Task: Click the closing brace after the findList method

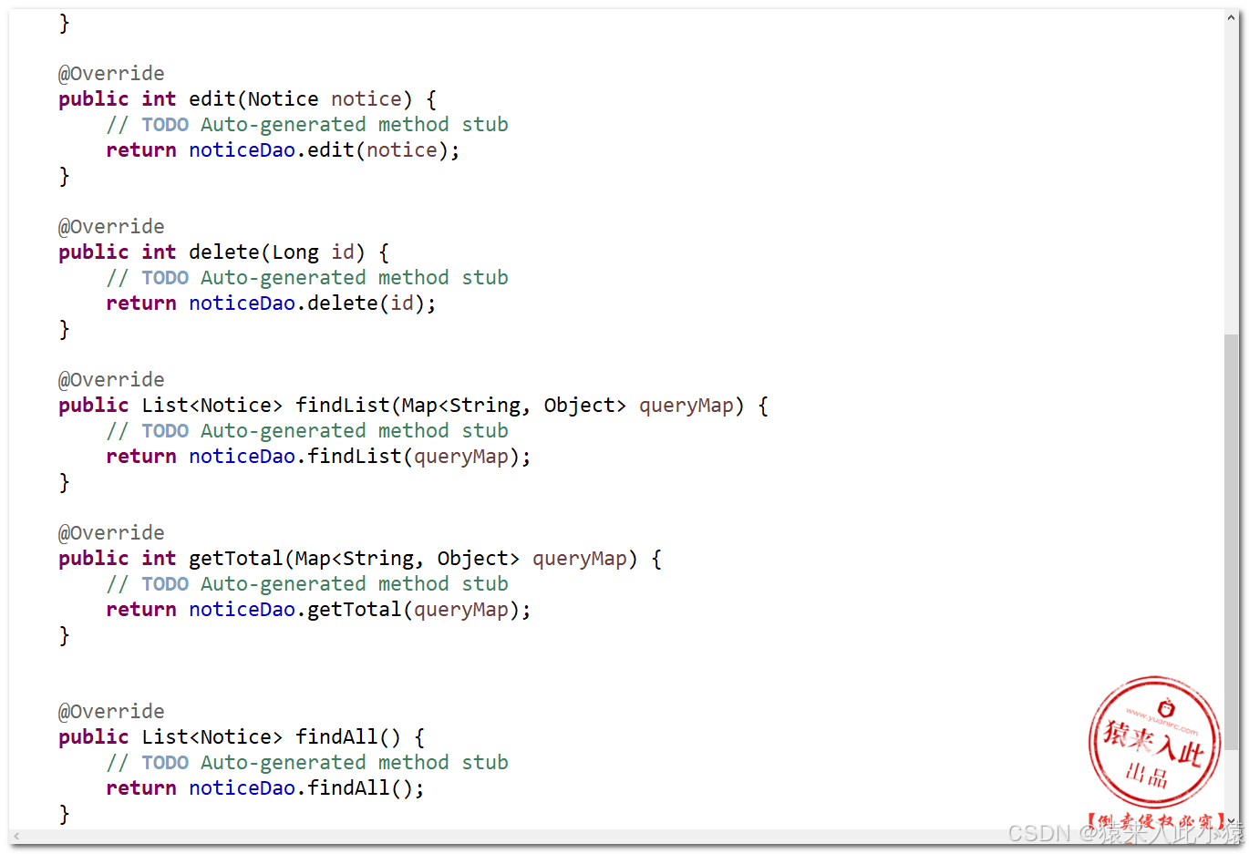Action: (65, 482)
